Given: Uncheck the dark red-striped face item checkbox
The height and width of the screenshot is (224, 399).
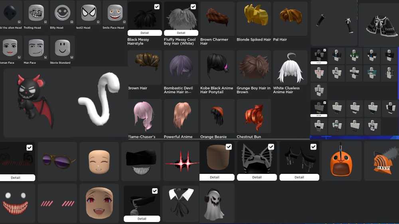Looking at the screenshot, I should tap(29, 147).
